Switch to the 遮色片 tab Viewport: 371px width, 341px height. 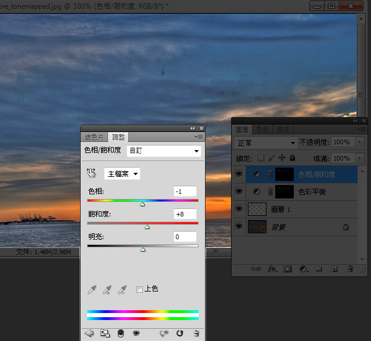[x=94, y=137]
